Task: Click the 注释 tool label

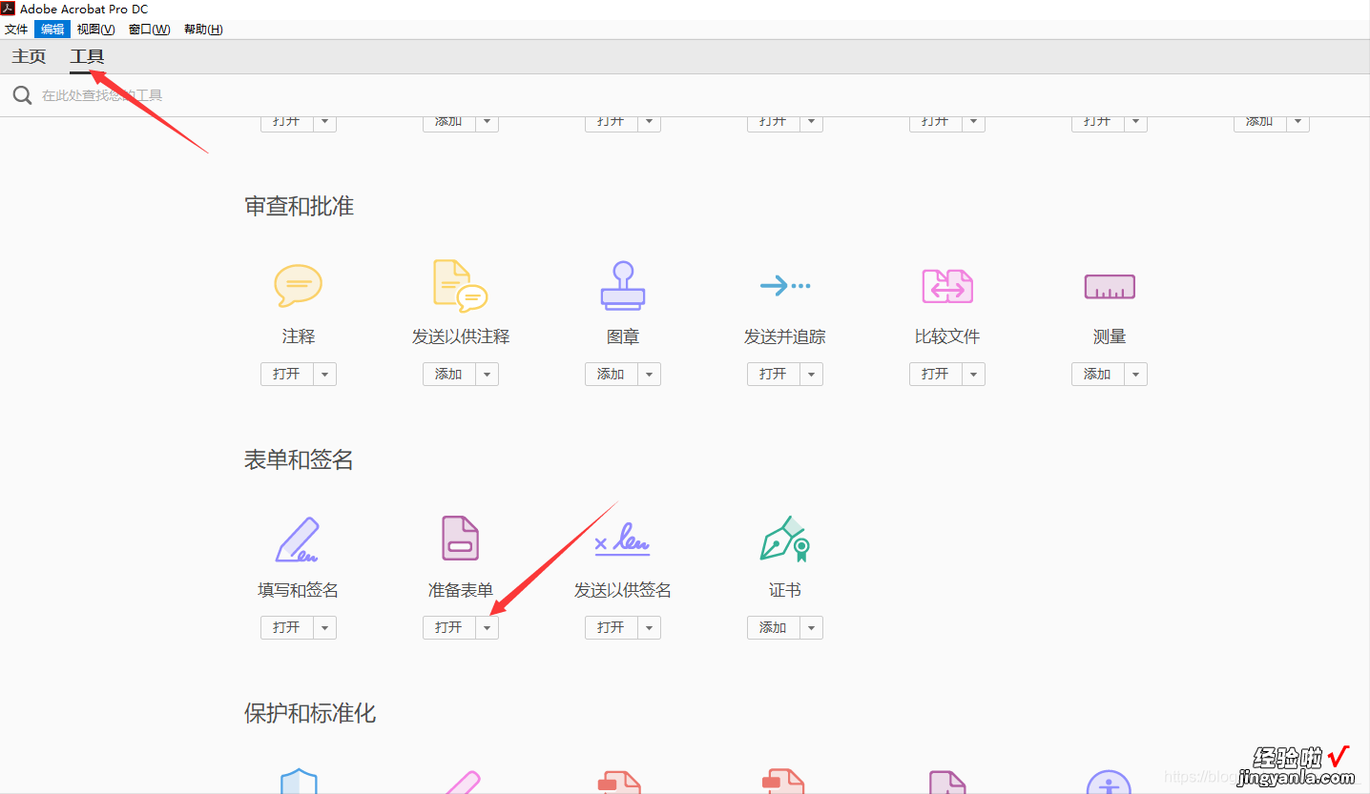Action: pos(299,336)
